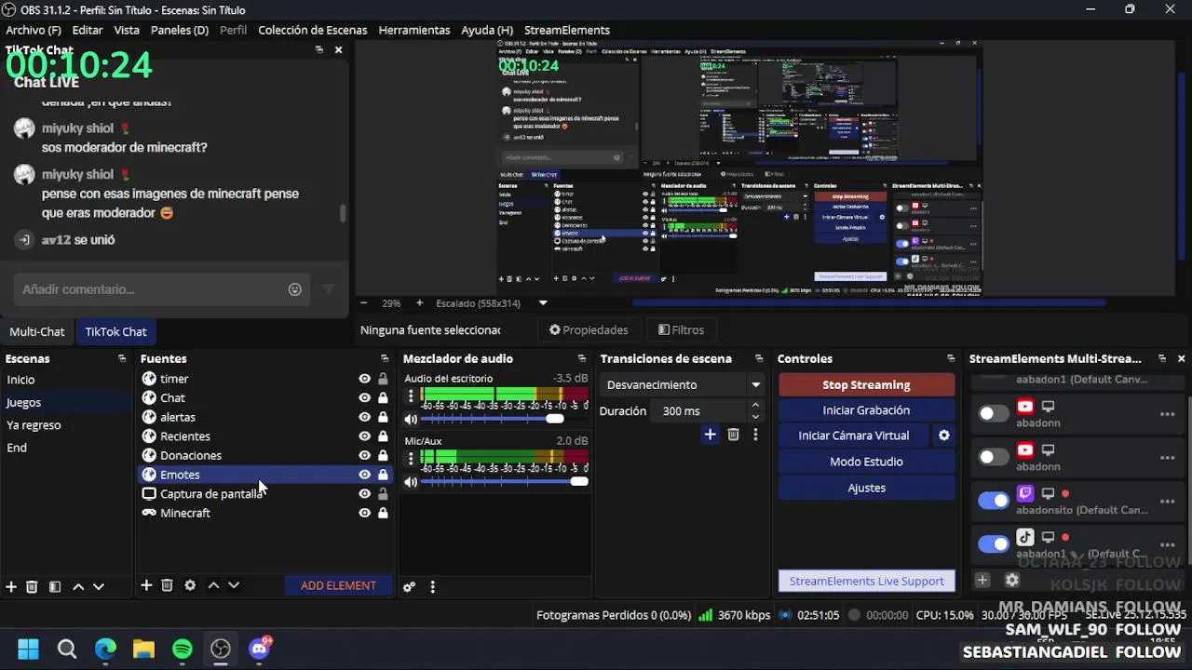Pop out the Transiciones de escena dock
1192x670 pixels.
[759, 358]
